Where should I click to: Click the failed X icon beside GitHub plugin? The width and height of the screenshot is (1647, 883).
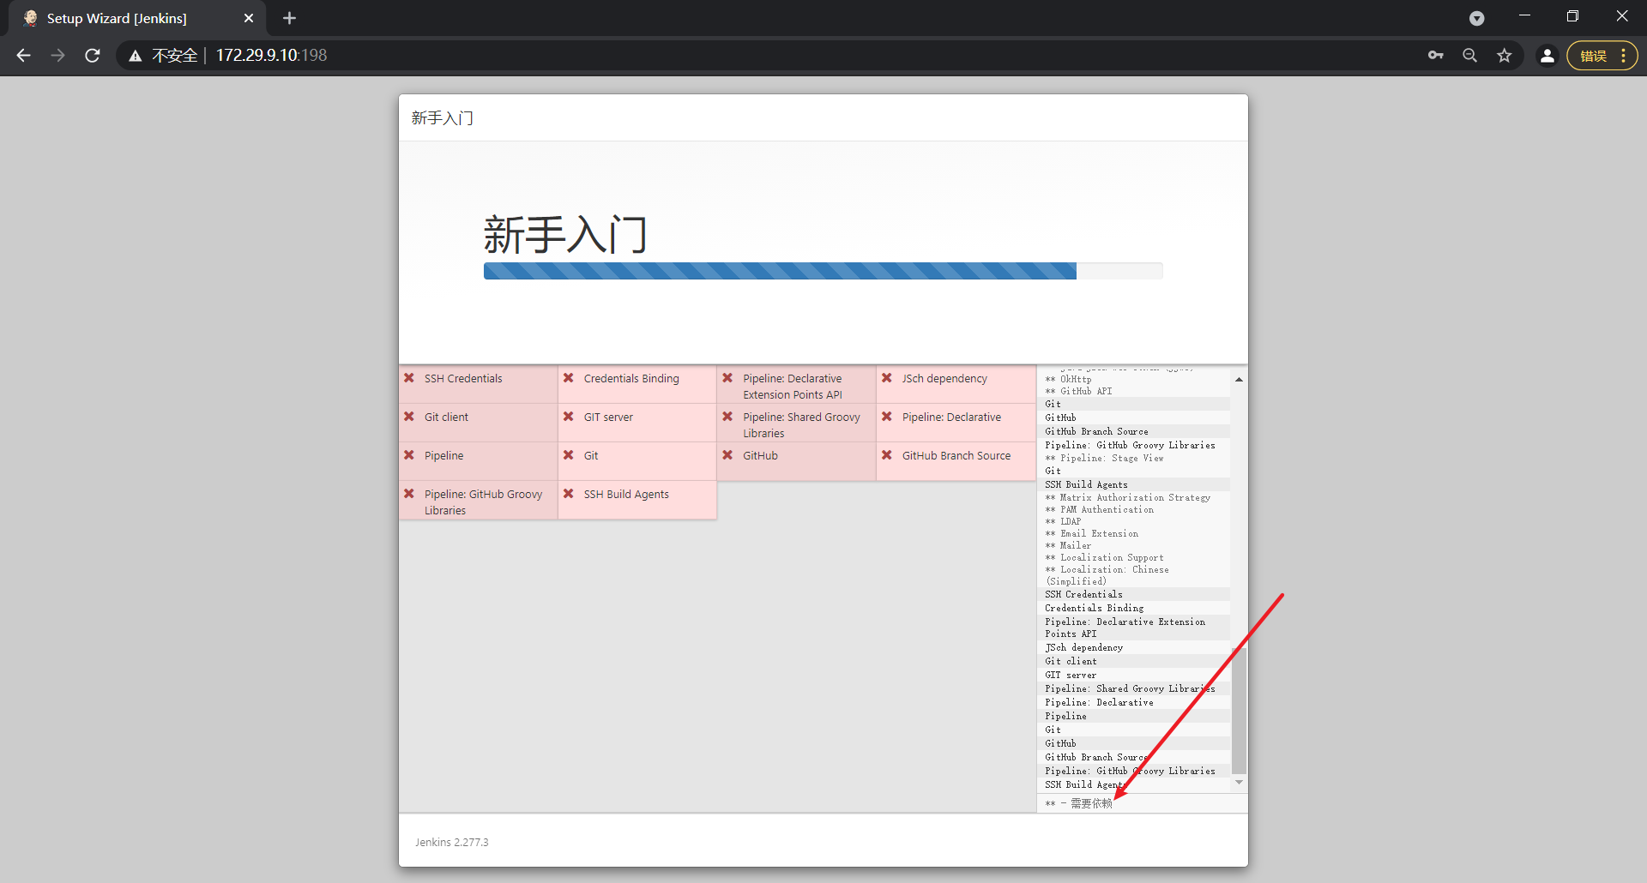coord(727,455)
